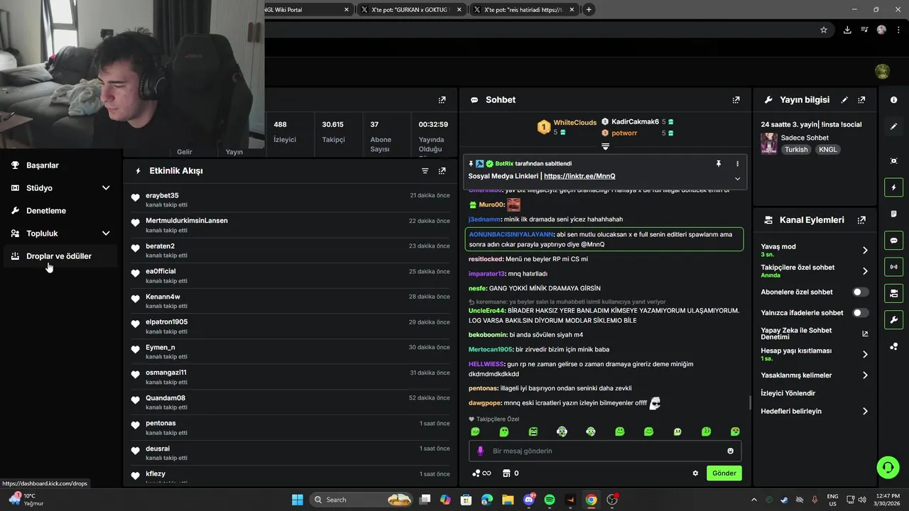Open Sadece Sohbet category thumbnail
Screen dimensions: 909x511
tap(768, 143)
